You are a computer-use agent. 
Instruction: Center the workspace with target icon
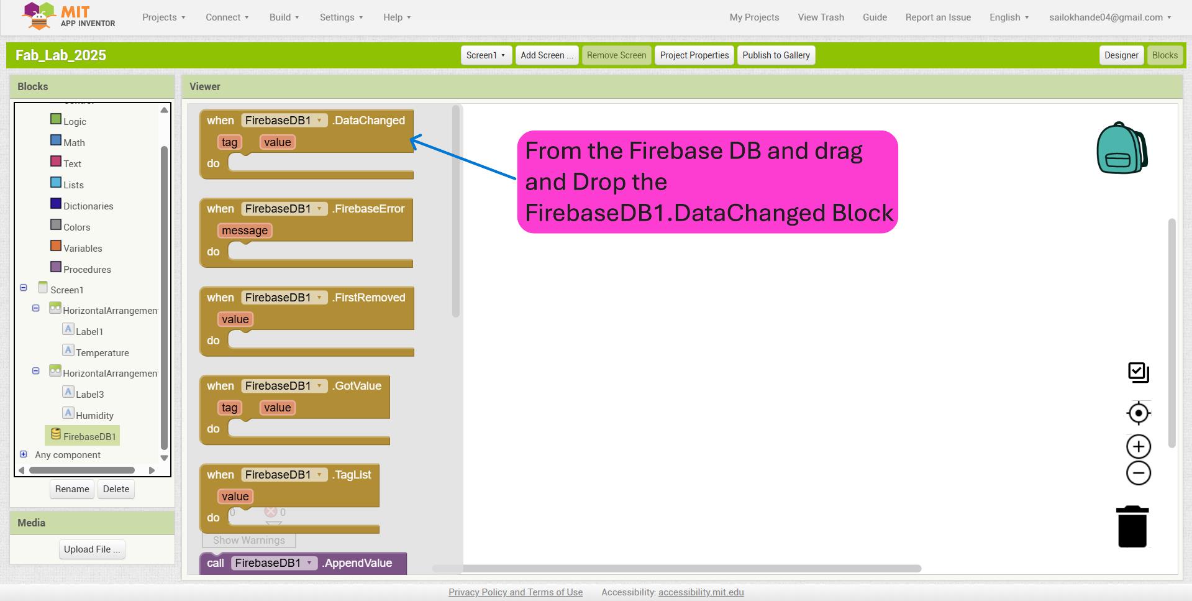[1138, 413]
